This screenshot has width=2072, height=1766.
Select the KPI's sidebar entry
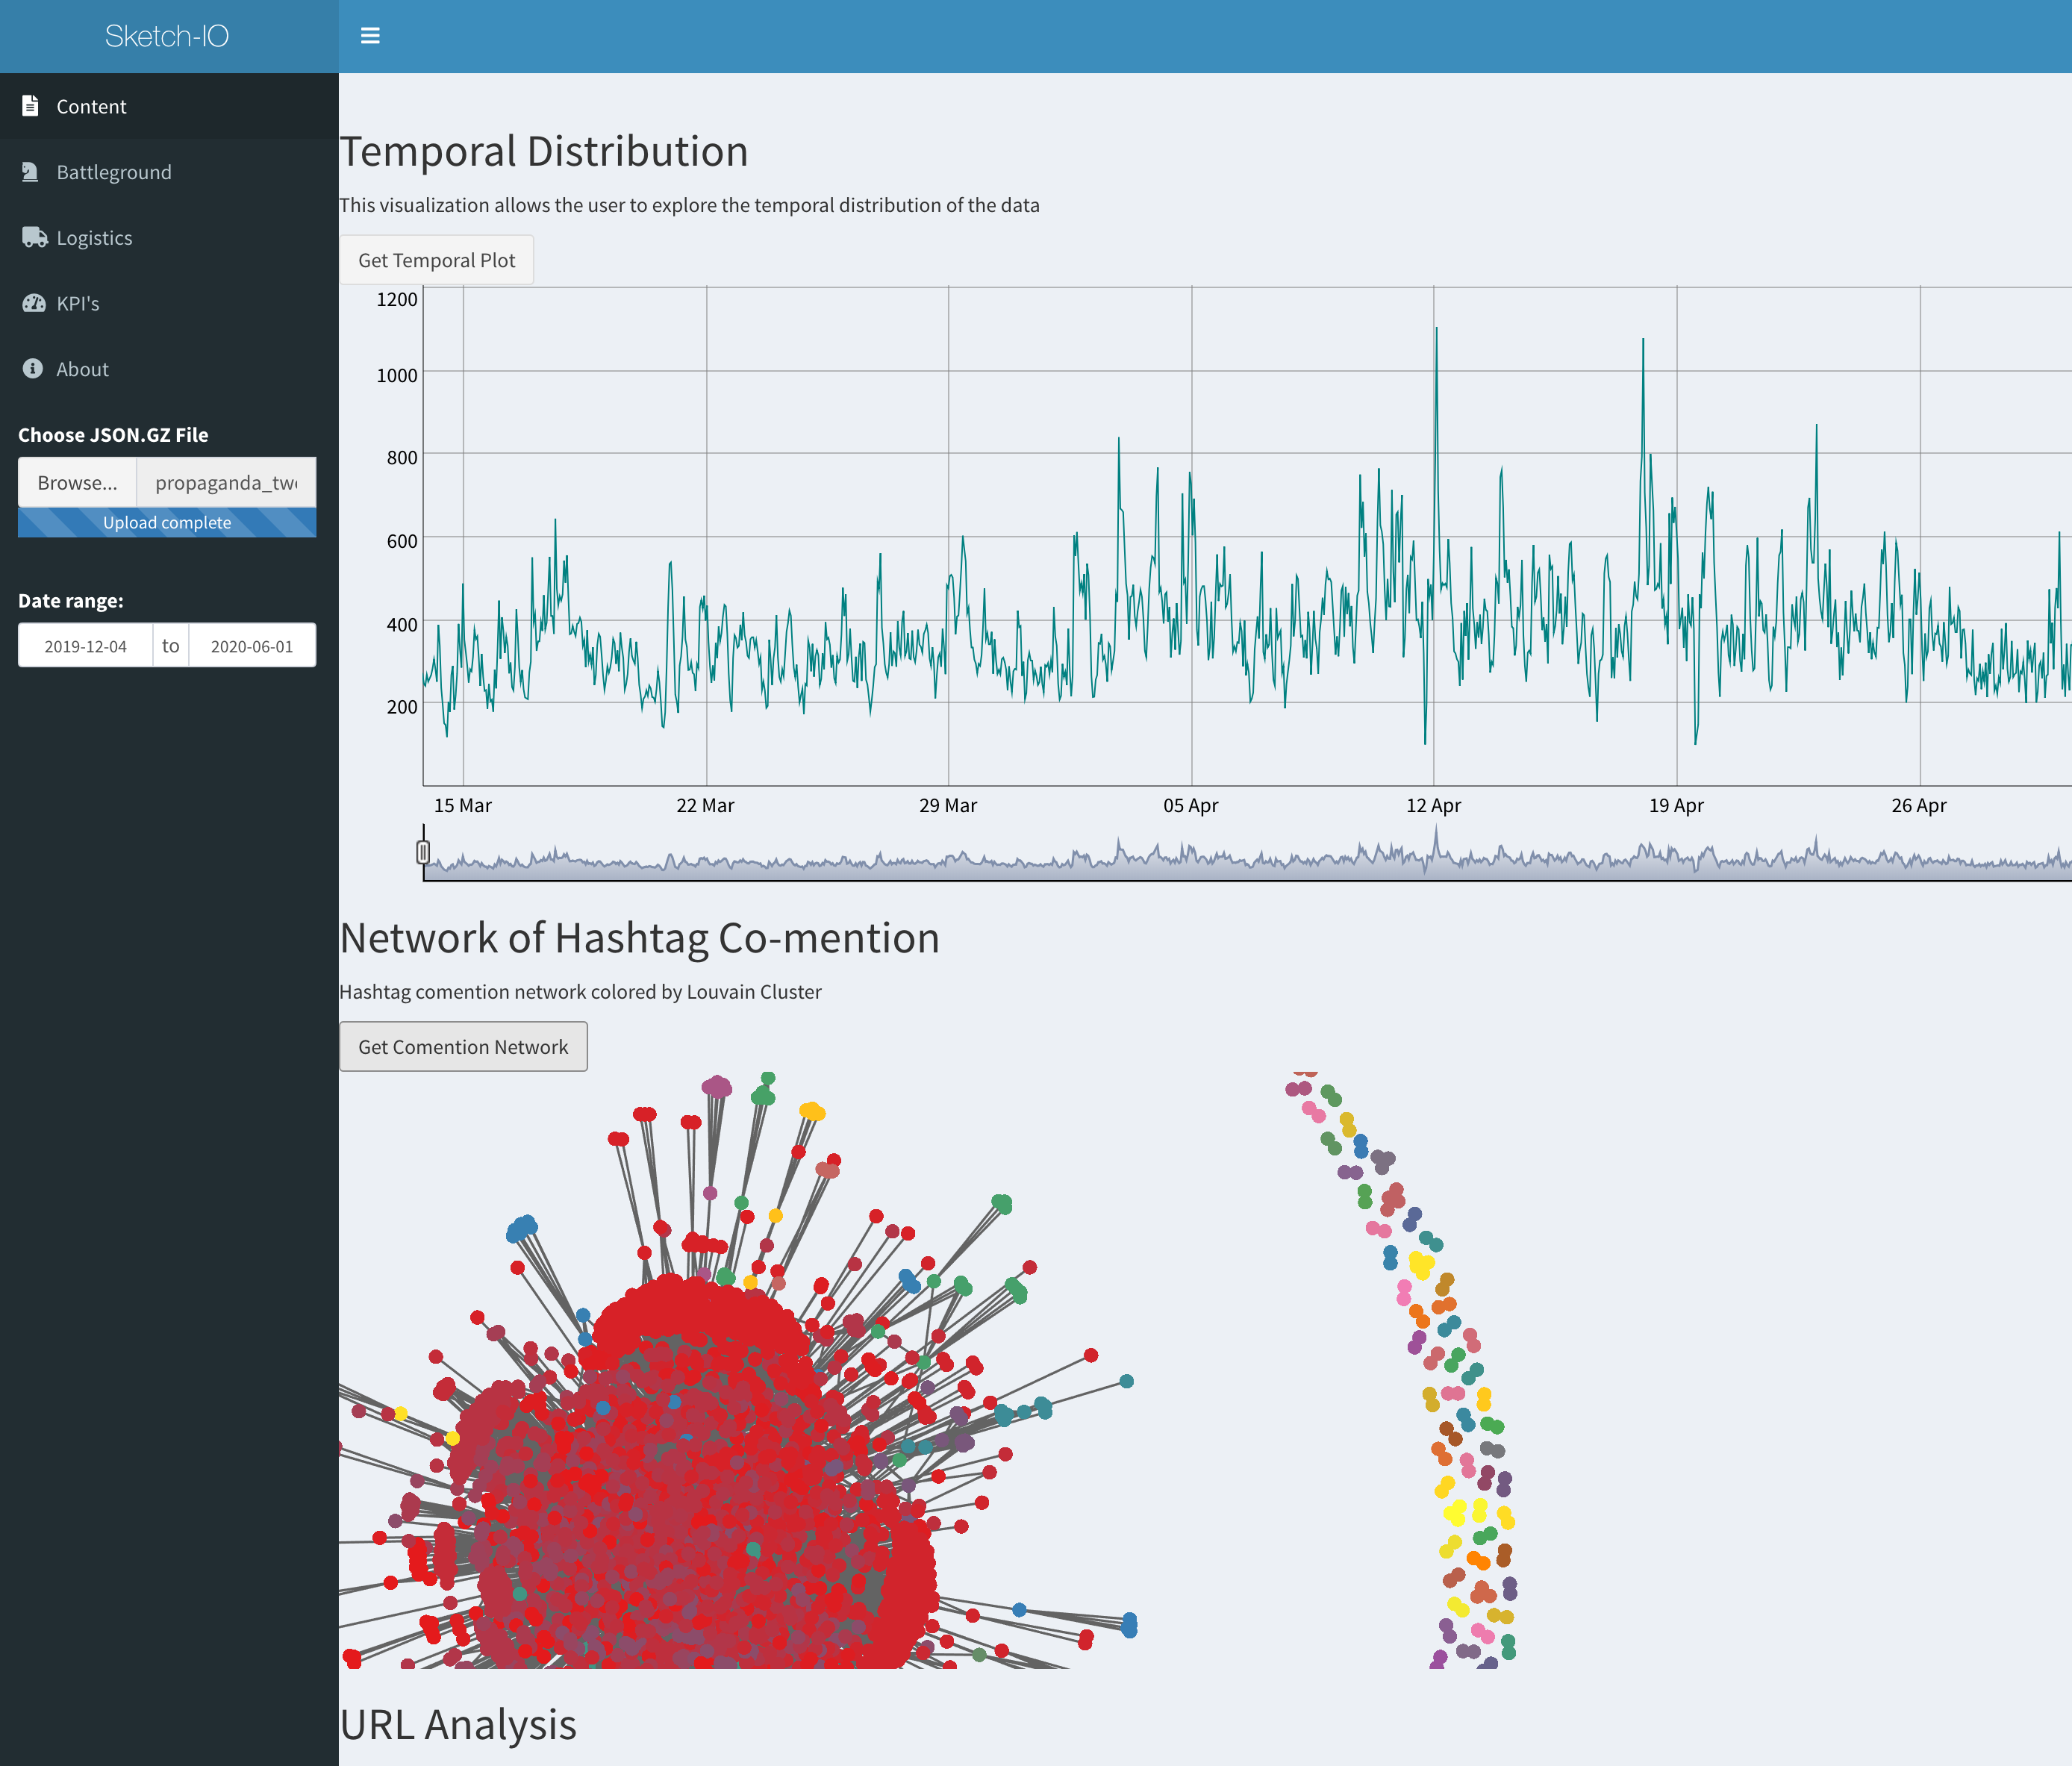point(78,304)
